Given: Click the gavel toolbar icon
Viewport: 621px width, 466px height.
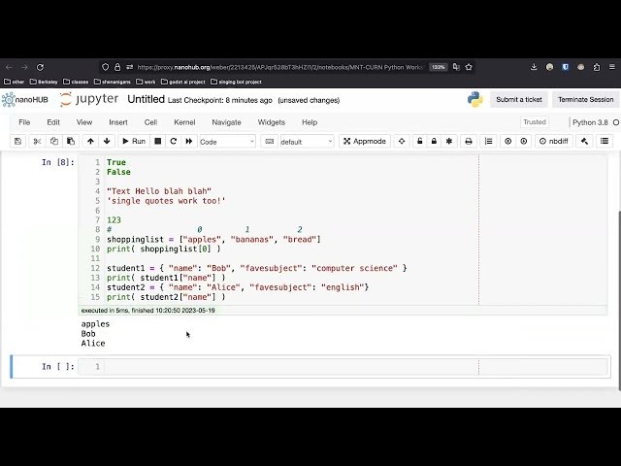Looking at the screenshot, I should [584, 141].
